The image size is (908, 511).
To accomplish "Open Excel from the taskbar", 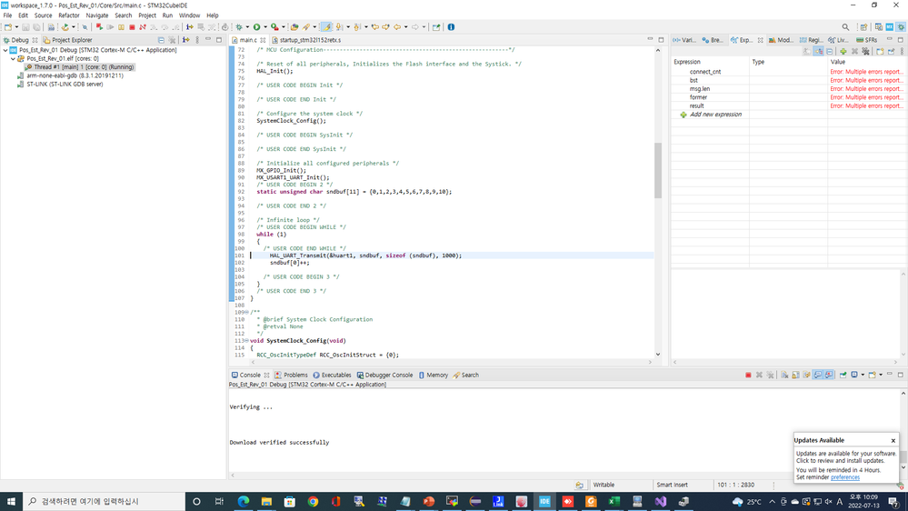I will click(x=614, y=501).
